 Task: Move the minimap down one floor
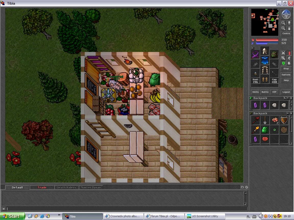point(289,28)
